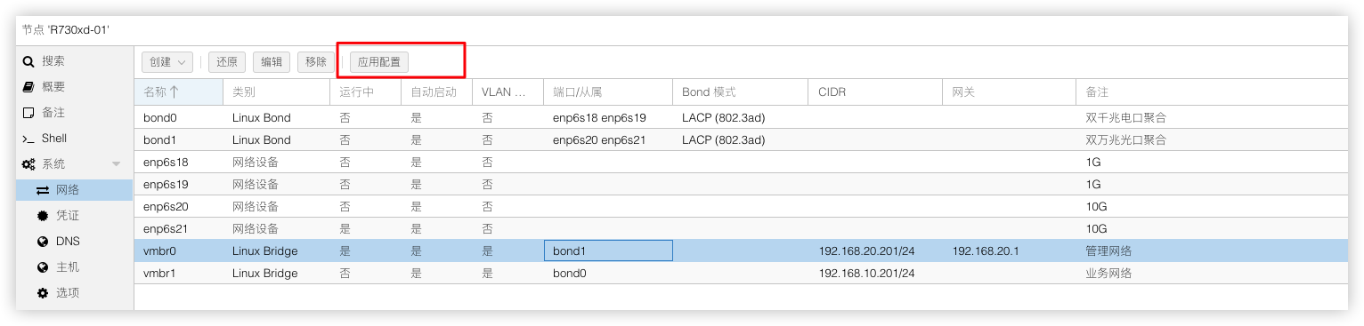Select the 备注 note icon
Screen dimensions: 1364x326
pyautogui.click(x=28, y=113)
